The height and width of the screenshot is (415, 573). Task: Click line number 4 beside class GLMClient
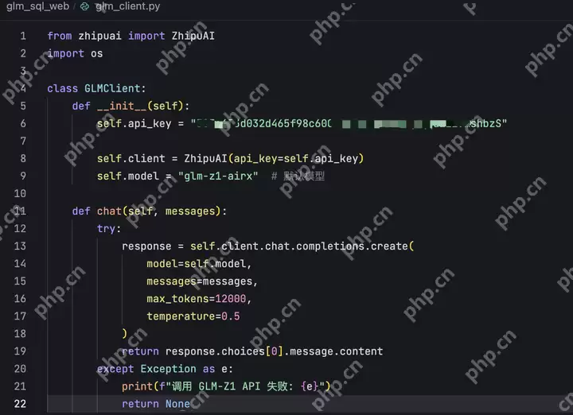pos(23,88)
